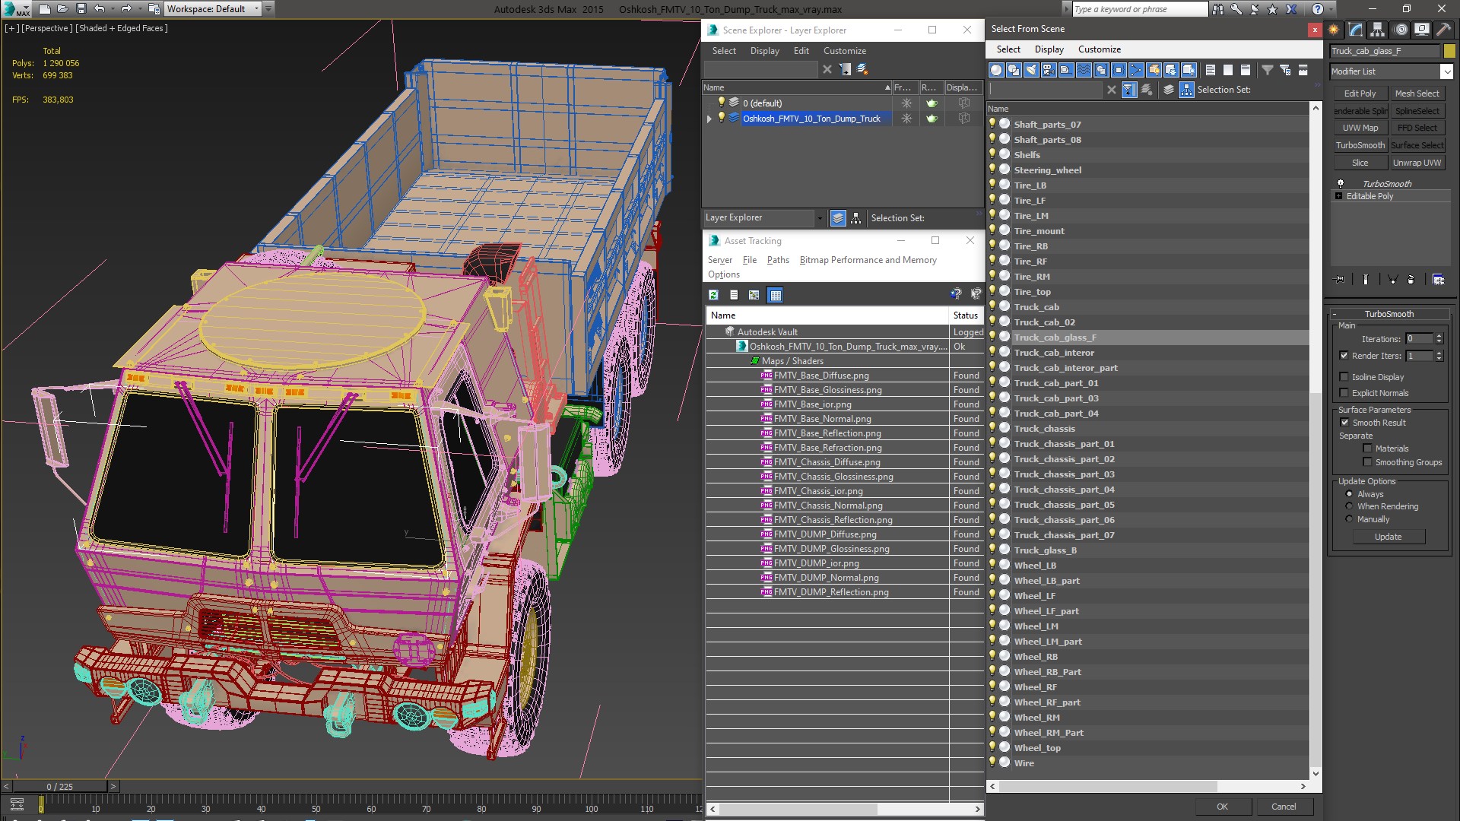Click Show End Result toggle icon

tap(1366, 280)
